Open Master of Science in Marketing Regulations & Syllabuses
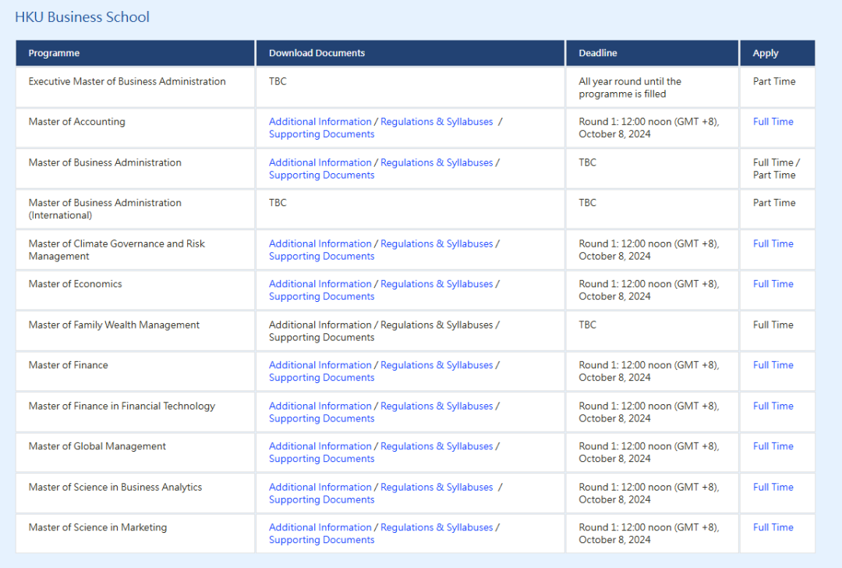This screenshot has width=842, height=568. 437,527
